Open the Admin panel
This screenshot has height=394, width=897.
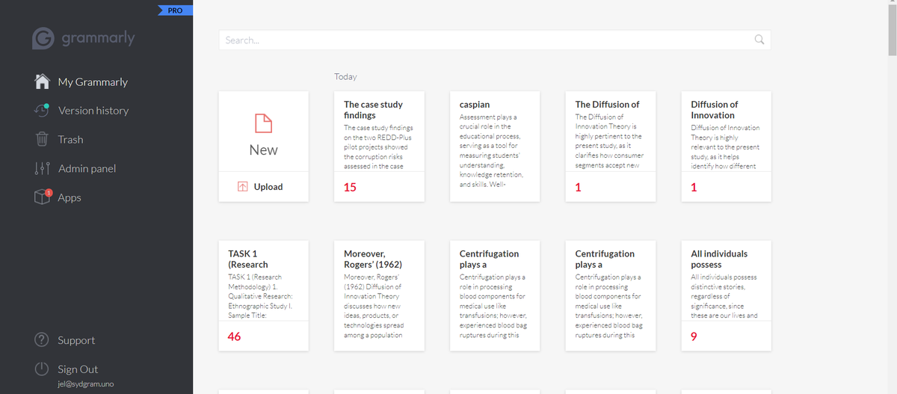click(87, 168)
